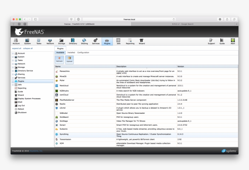Viewport: 249px width, 170px height.
Task: Expand the Tasks tree node
Action: coord(13,61)
